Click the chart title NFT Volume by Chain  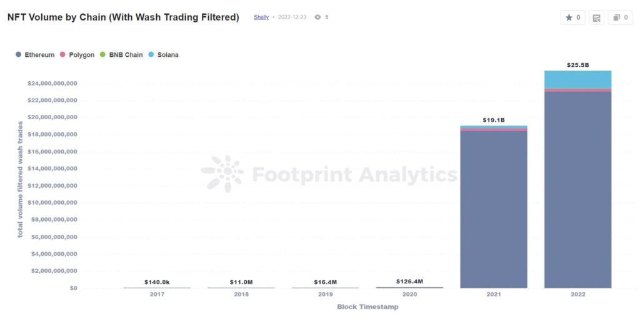pyautogui.click(x=123, y=17)
